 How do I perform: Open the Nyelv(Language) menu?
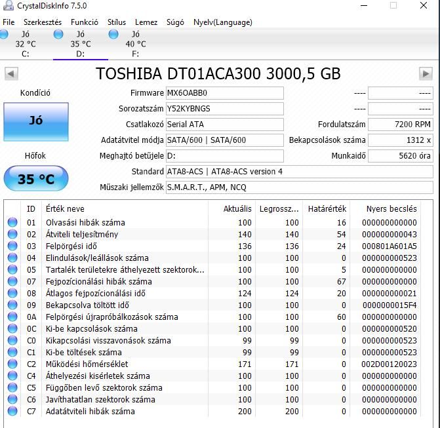[x=222, y=22]
